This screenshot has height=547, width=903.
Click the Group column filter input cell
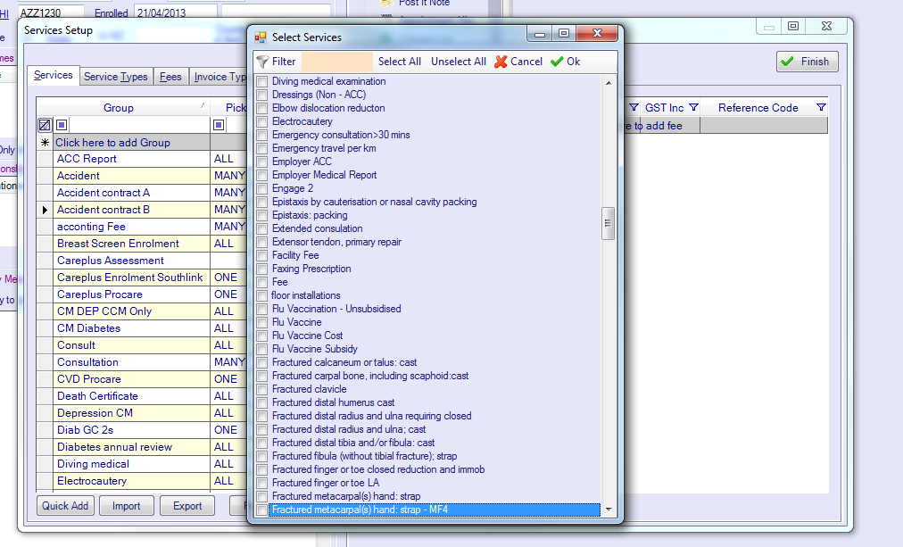click(139, 125)
